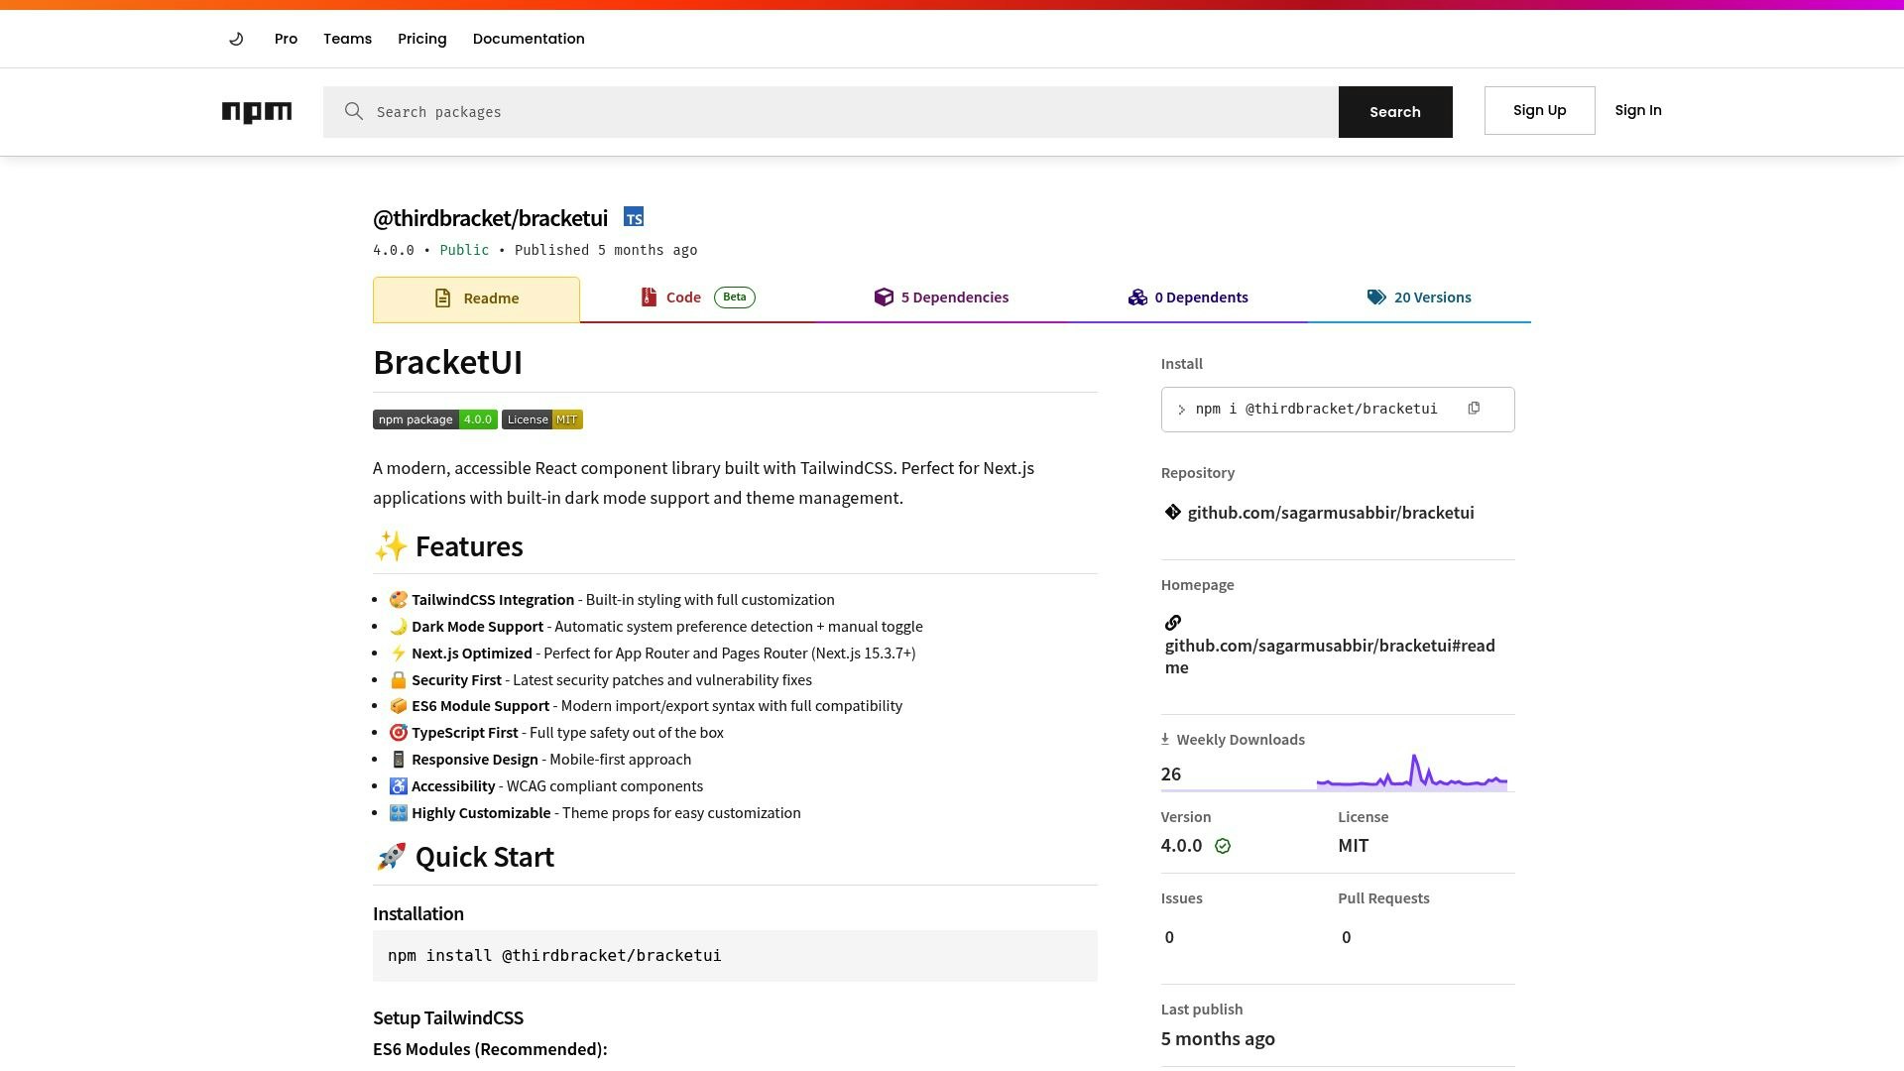Click the Search button
This screenshot has width=1904, height=1071.
coord(1395,112)
